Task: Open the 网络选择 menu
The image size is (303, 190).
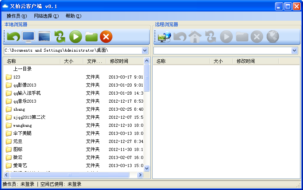Action: (x=46, y=16)
